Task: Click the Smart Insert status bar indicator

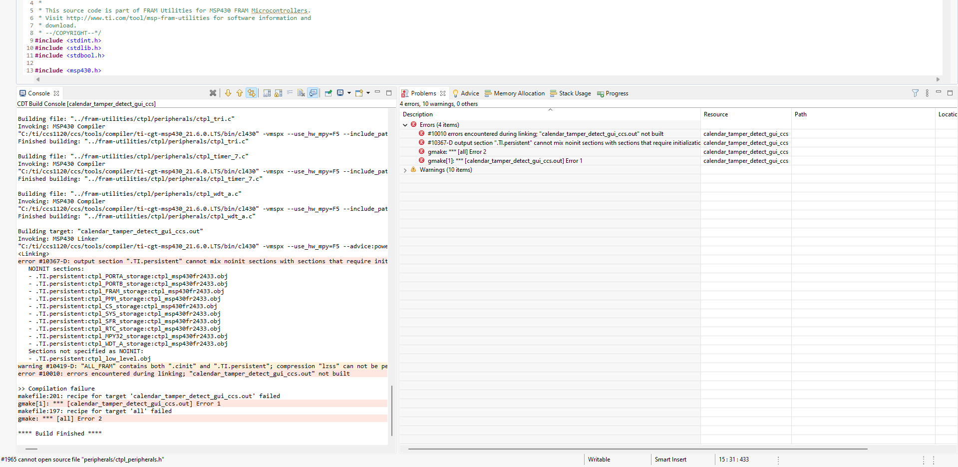Action: click(x=670, y=460)
